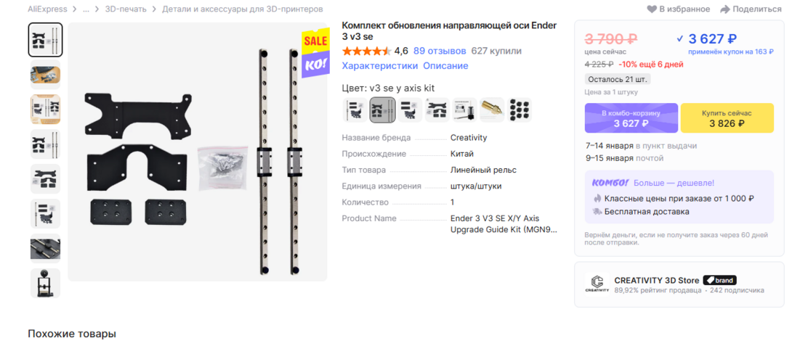The width and height of the screenshot is (792, 346).
Task: Open the 3D-печать breadcrumb category
Action: click(126, 9)
